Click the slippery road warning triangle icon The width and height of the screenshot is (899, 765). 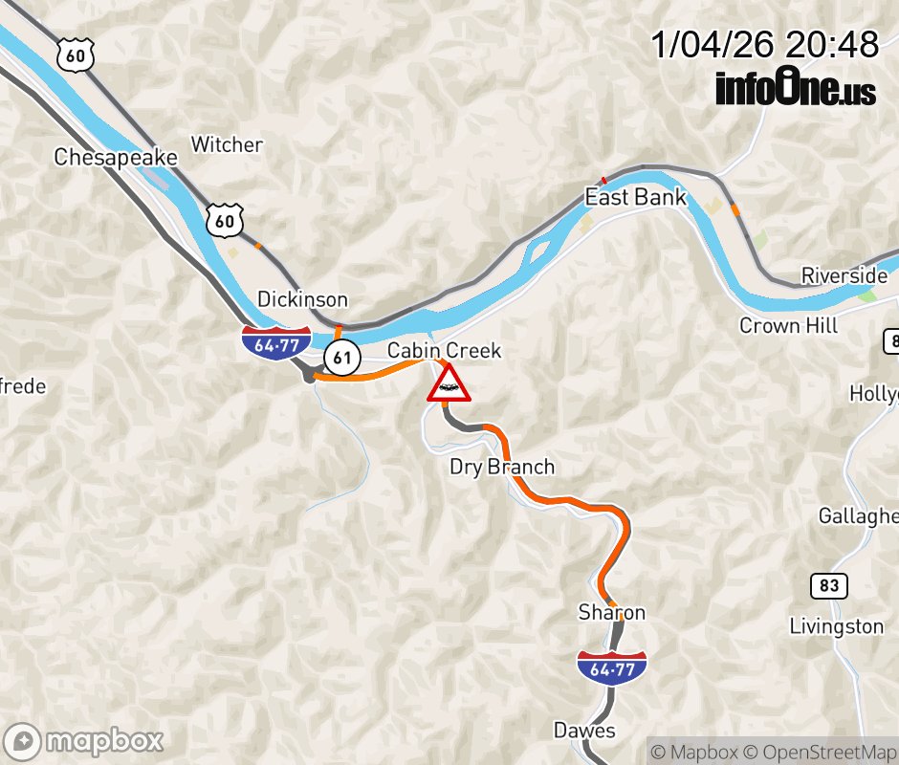click(449, 383)
